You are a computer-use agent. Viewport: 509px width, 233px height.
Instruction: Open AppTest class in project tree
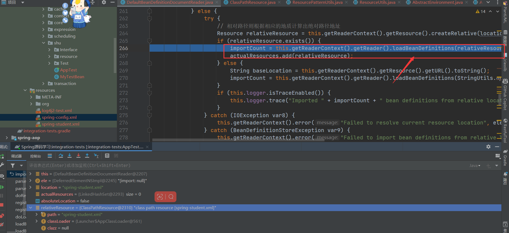point(68,70)
